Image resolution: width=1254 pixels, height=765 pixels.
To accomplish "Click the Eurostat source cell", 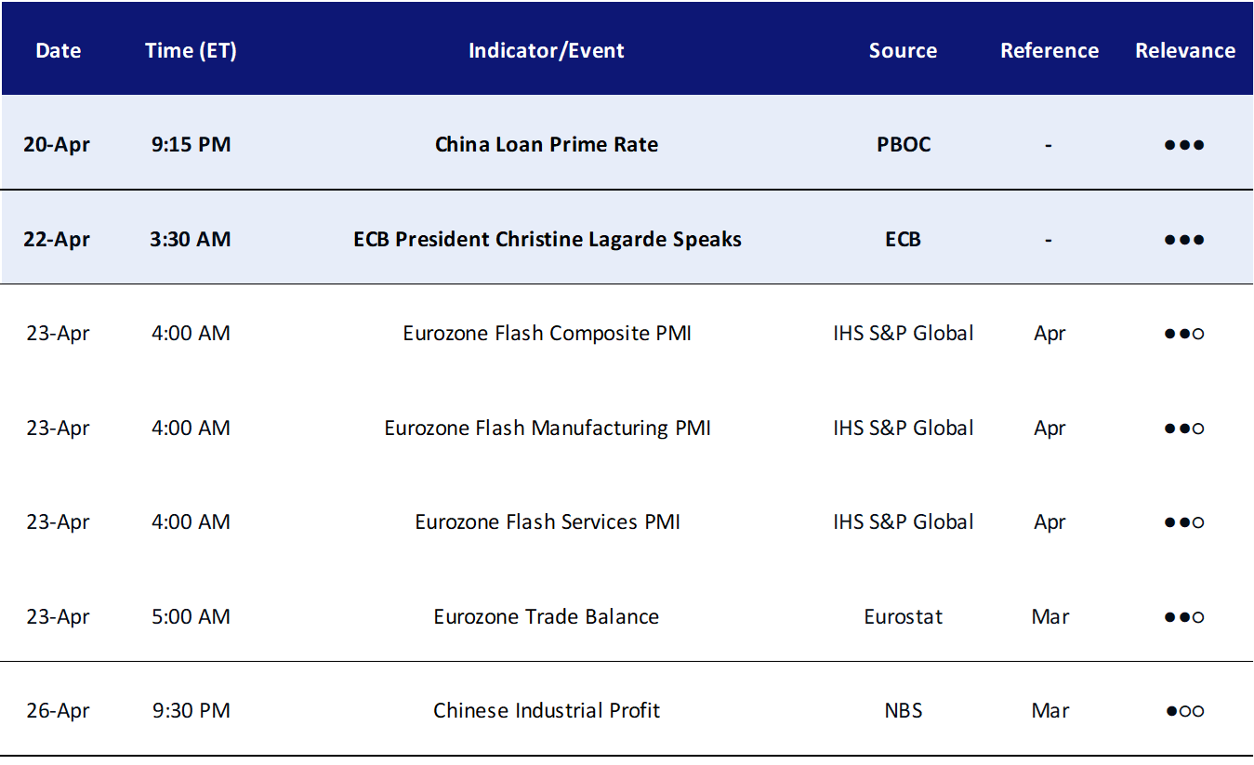I will point(903,616).
